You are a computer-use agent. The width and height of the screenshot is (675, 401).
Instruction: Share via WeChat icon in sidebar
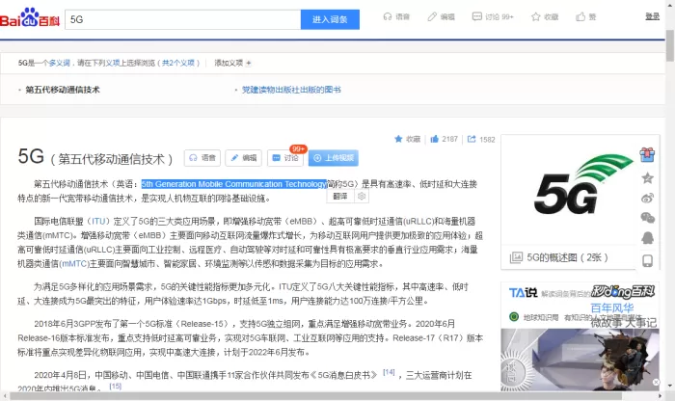647,218
